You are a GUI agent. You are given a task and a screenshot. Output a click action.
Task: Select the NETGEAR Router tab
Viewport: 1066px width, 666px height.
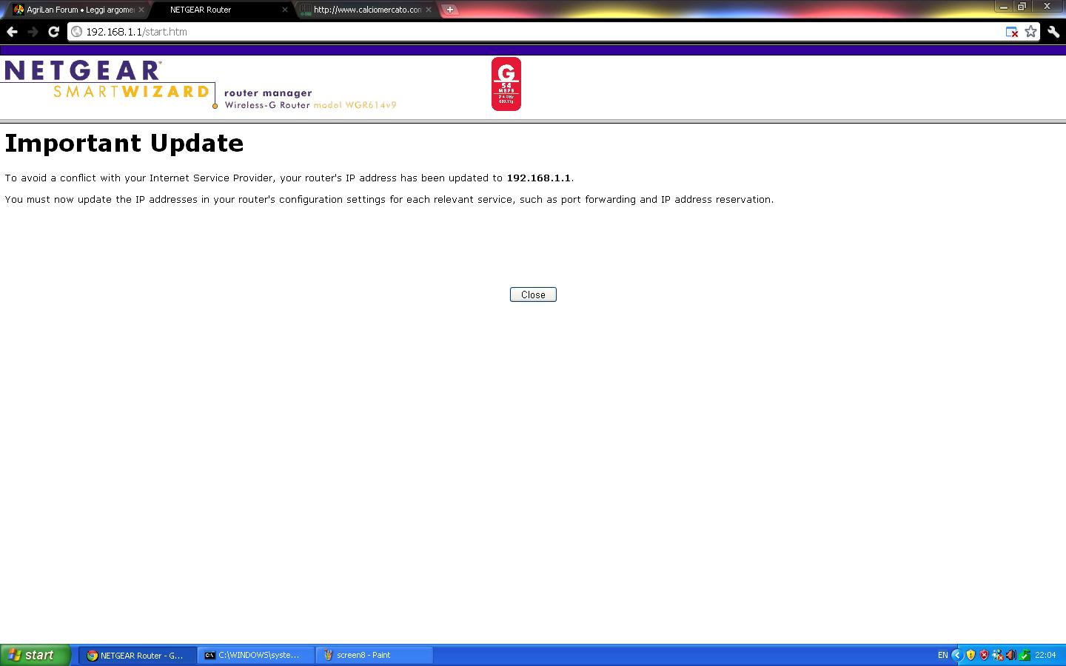coord(222,10)
